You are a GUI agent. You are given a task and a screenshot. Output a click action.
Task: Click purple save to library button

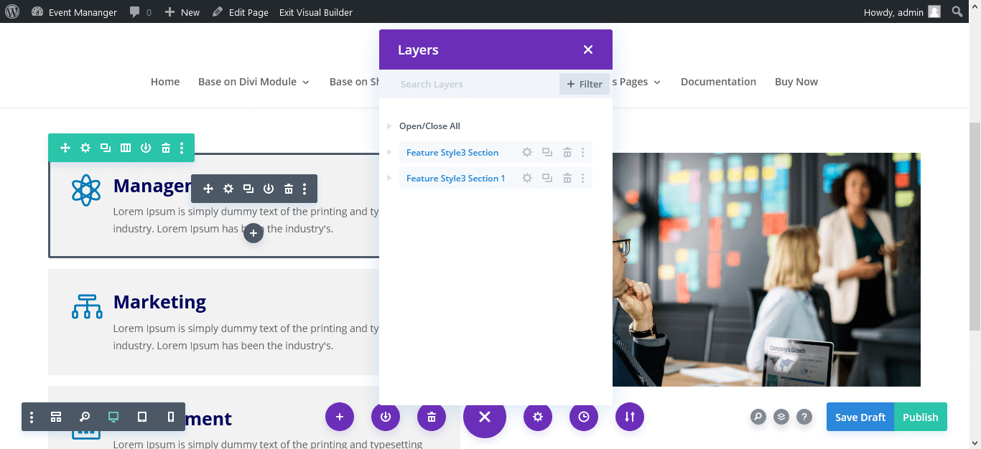[x=386, y=417]
